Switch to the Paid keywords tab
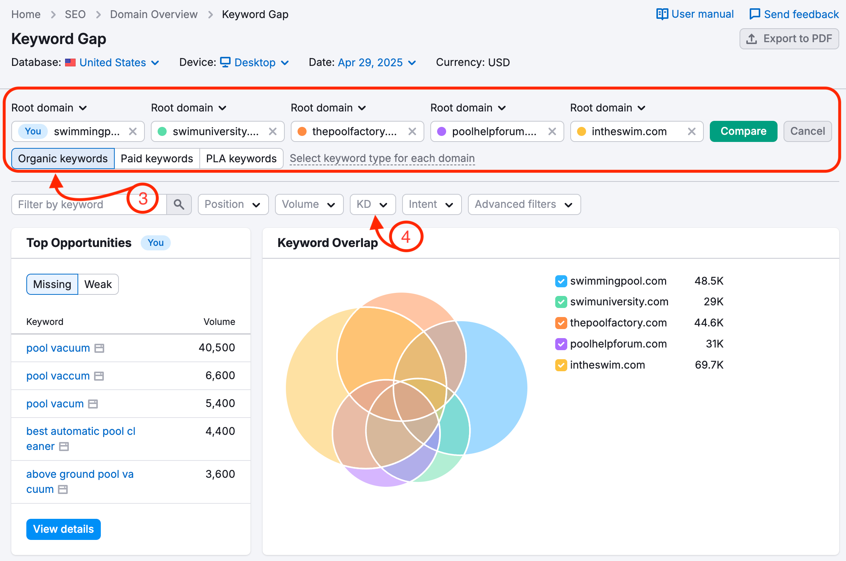 (x=157, y=159)
